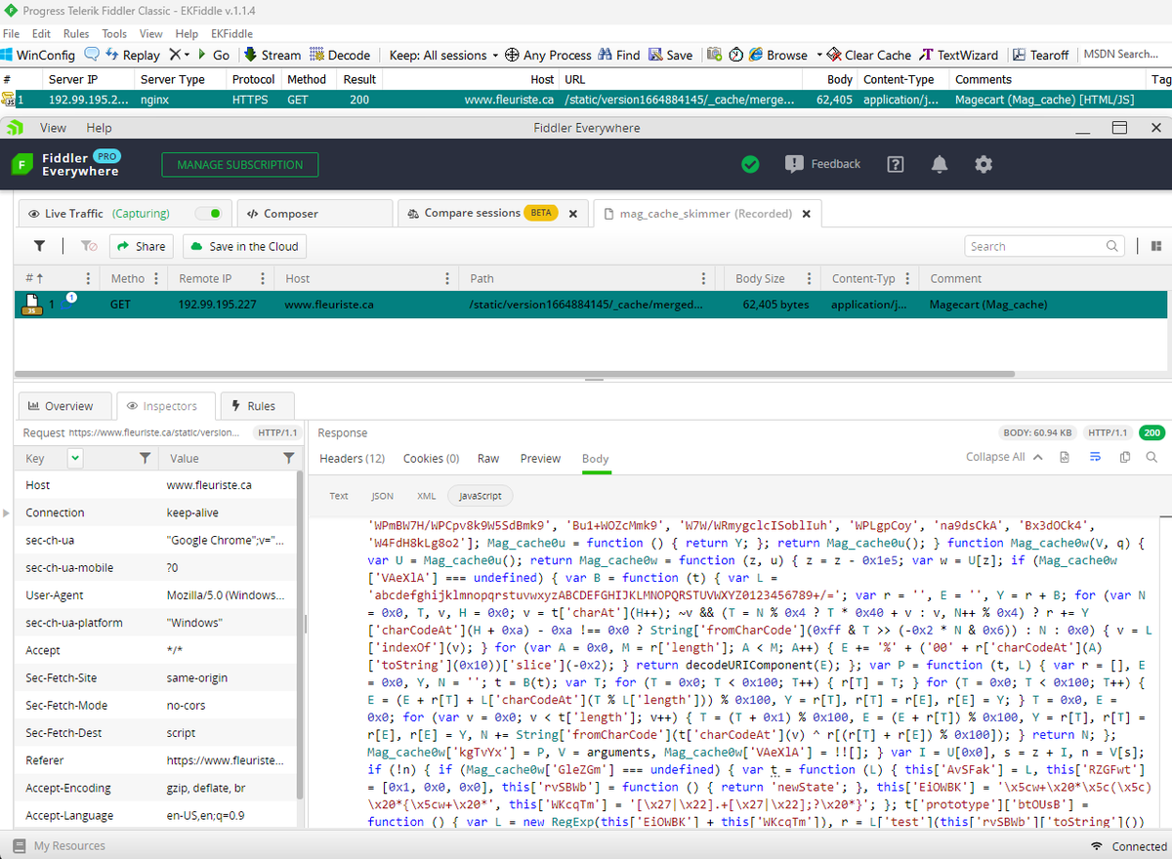Click the MSDN Search field
This screenshot has width=1172, height=859.
click(x=1121, y=55)
